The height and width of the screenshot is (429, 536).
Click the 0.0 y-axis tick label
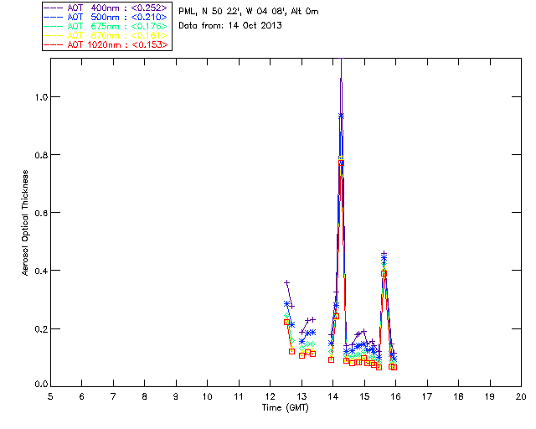41,385
